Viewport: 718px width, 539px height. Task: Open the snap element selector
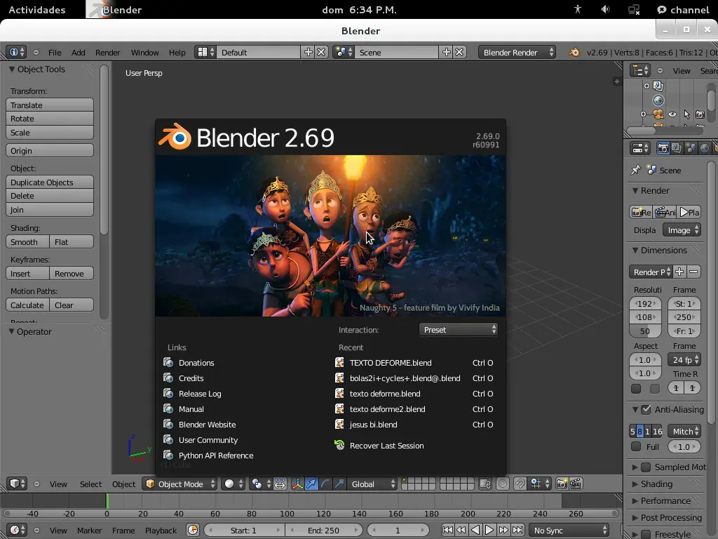pyautogui.click(x=539, y=484)
